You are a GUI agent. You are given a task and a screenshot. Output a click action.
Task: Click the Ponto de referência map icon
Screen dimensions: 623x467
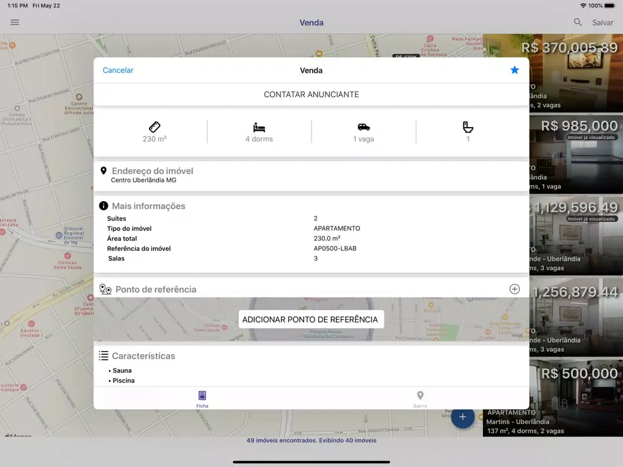point(105,289)
